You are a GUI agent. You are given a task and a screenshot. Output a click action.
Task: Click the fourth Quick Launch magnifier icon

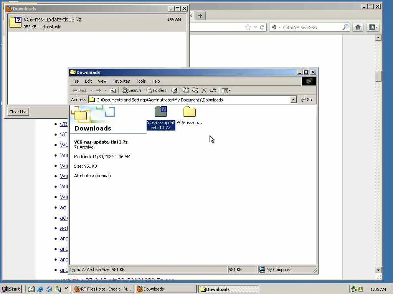tap(58, 289)
